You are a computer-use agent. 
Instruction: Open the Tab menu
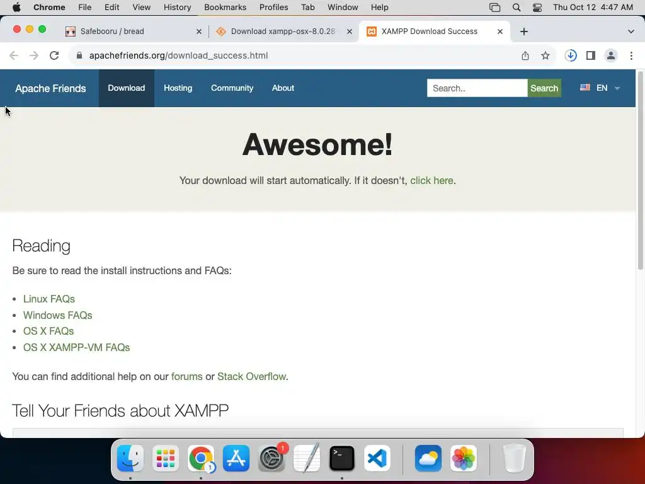pos(307,8)
